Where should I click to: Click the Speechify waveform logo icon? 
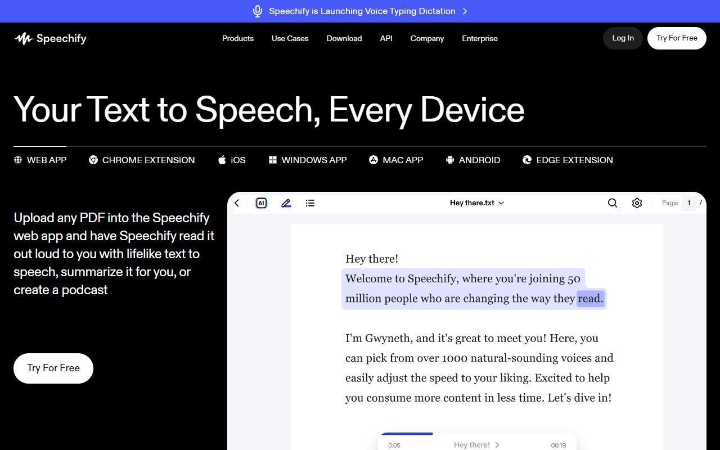[23, 38]
